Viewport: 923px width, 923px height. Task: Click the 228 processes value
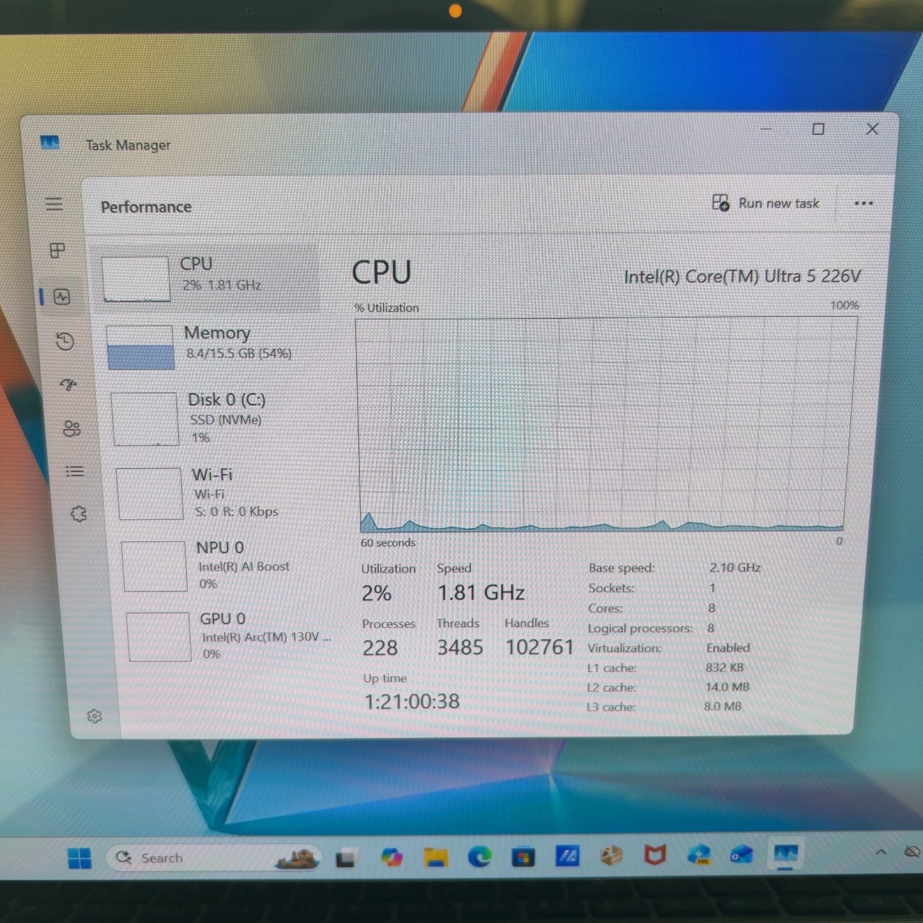click(x=380, y=648)
